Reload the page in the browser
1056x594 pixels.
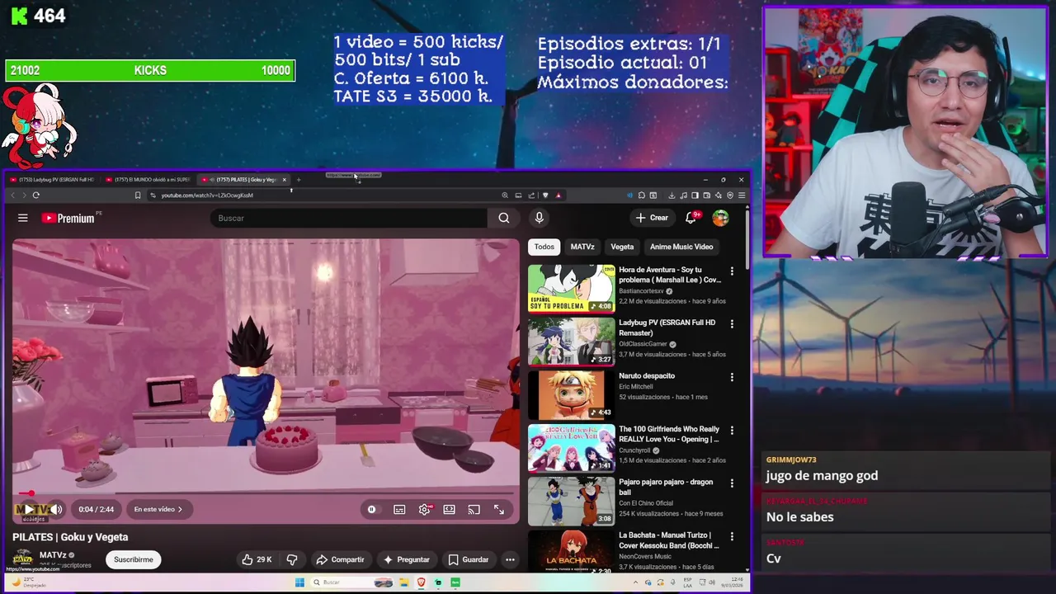pos(35,196)
